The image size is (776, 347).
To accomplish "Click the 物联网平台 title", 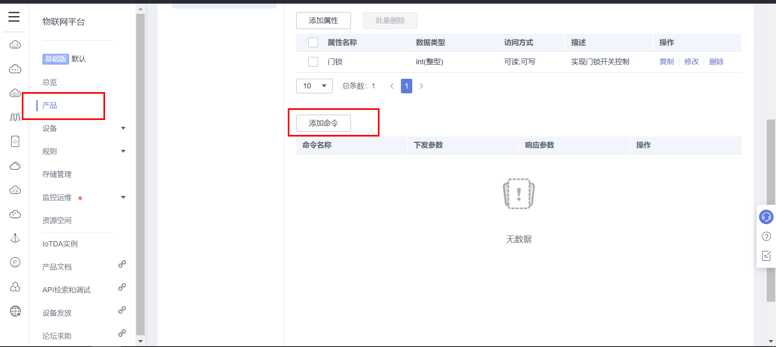I will [64, 22].
